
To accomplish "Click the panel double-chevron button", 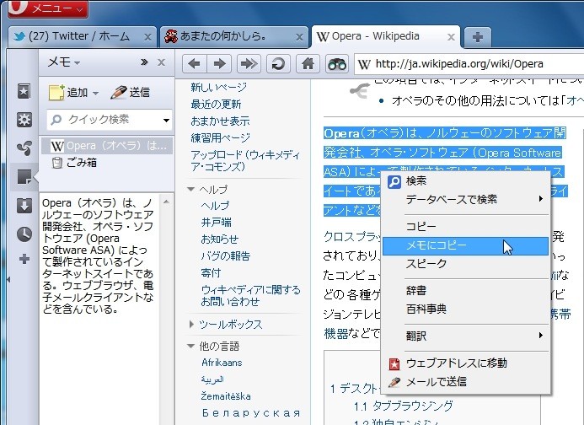I will point(144,62).
